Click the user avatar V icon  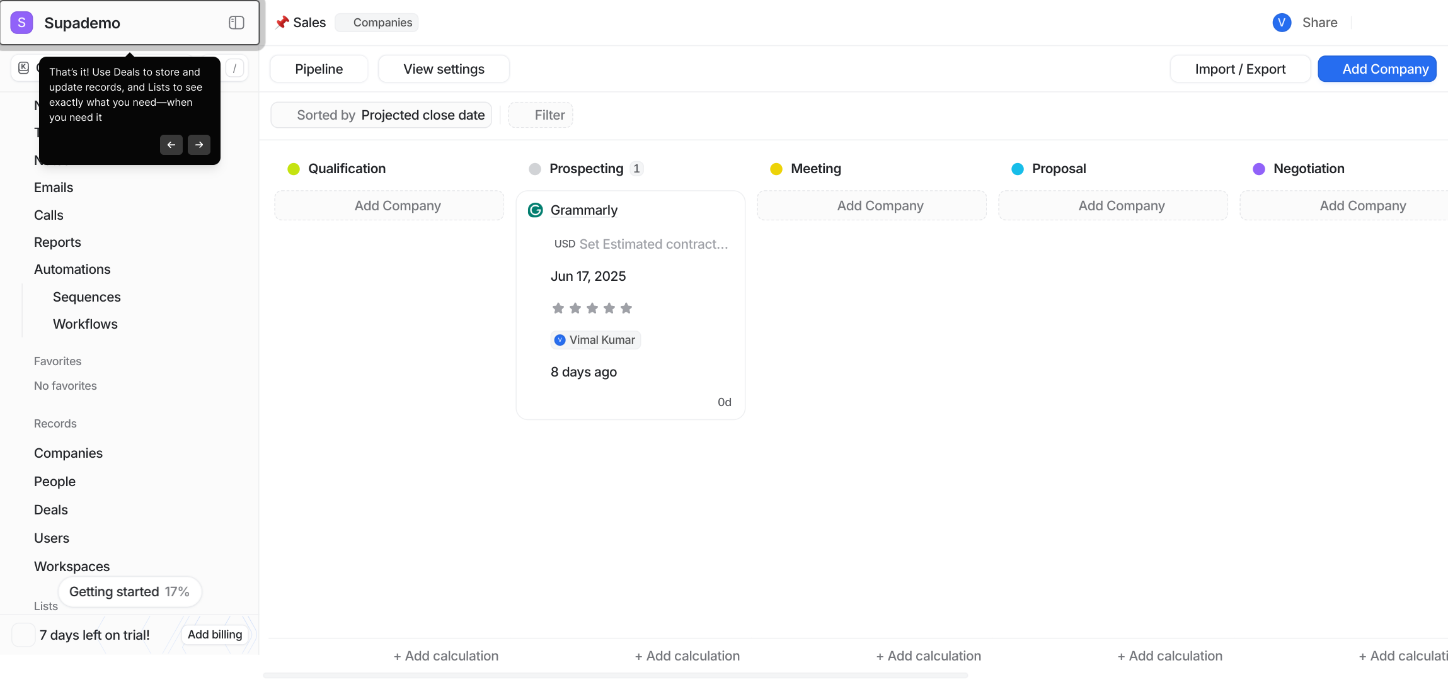click(x=1281, y=23)
